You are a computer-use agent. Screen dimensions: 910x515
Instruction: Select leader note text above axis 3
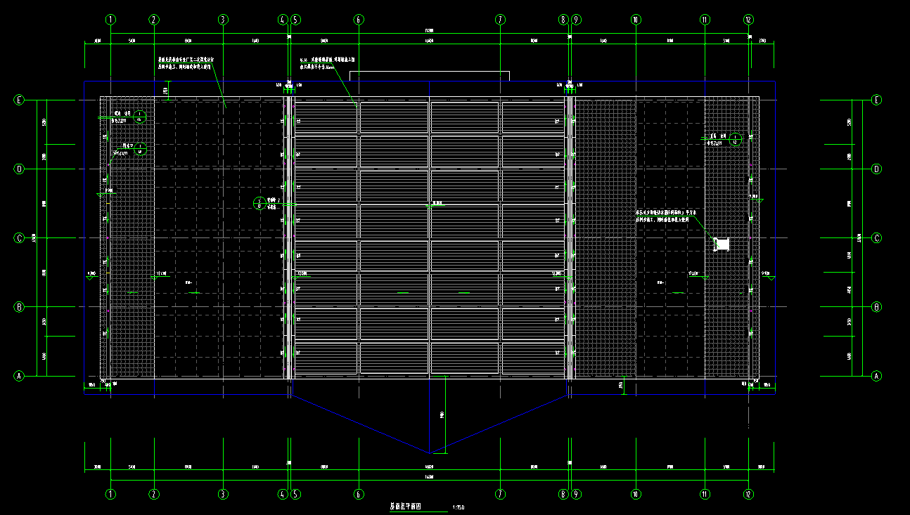click(185, 63)
